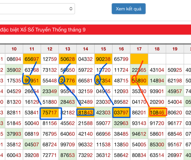Click the green cell 94612
This screenshot has height=160, width=191.
point(139,134)
